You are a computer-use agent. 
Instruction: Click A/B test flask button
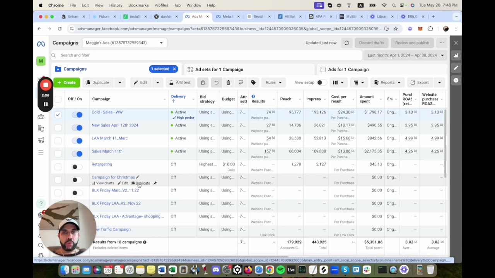(x=180, y=82)
